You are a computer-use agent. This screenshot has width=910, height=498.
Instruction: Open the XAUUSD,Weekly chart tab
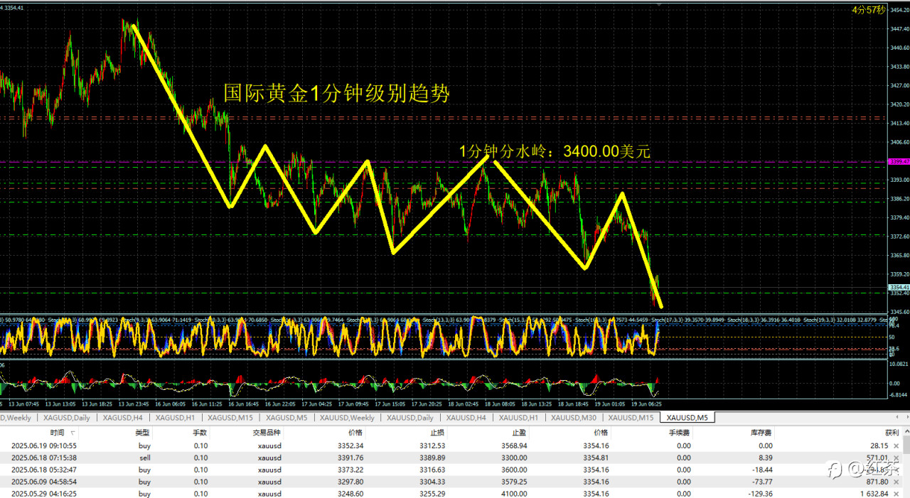(x=347, y=418)
